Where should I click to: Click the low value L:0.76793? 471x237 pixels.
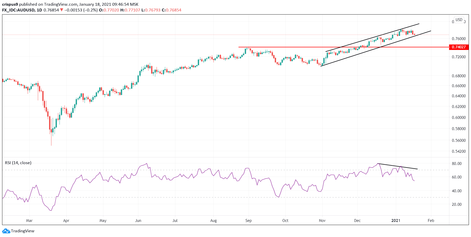(x=151, y=10)
